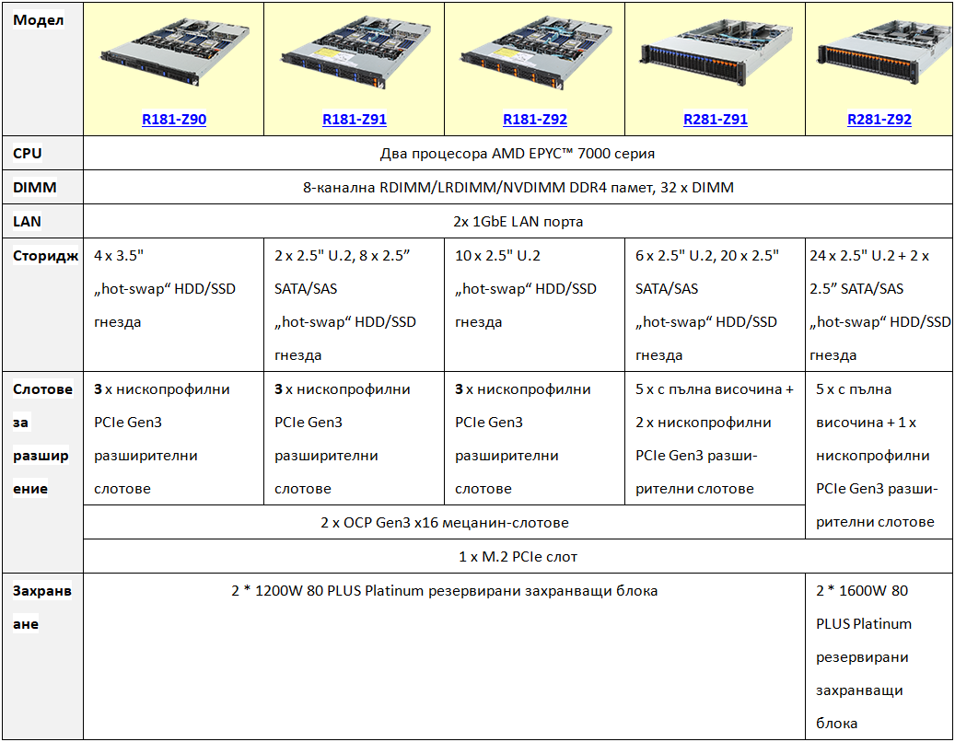
Task: Click '2 * 1200W 80 PLUS Platinum' power cell
Action: (444, 656)
